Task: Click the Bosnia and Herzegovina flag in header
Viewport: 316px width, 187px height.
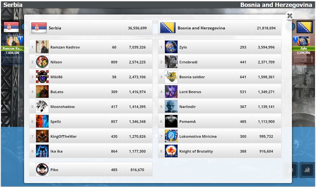Action: (168, 28)
